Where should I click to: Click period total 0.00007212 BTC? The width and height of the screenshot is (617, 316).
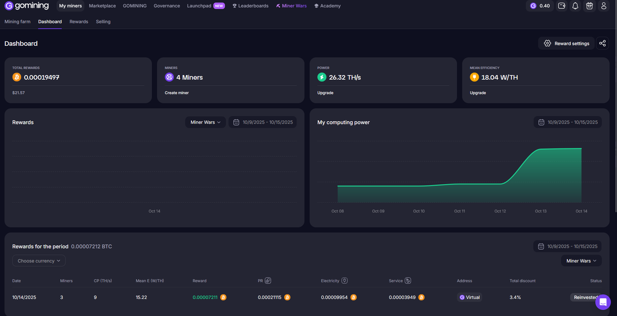(x=92, y=246)
